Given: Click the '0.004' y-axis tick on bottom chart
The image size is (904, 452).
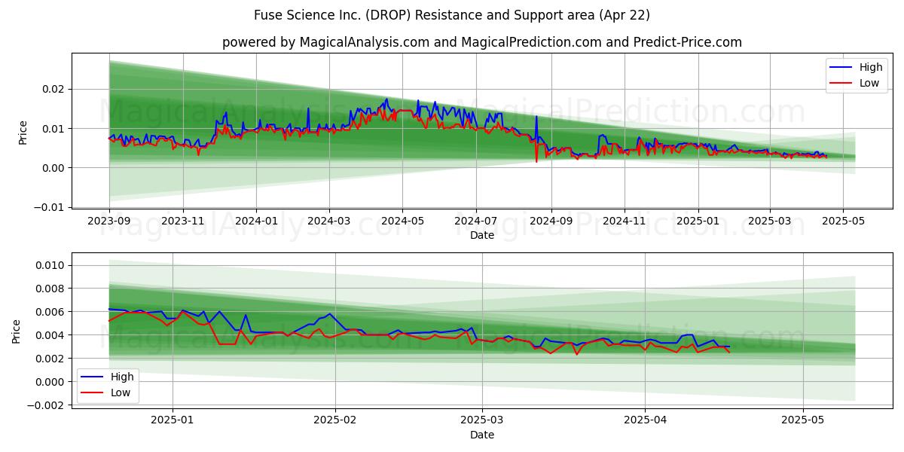Looking at the screenshot, I should 52,335.
